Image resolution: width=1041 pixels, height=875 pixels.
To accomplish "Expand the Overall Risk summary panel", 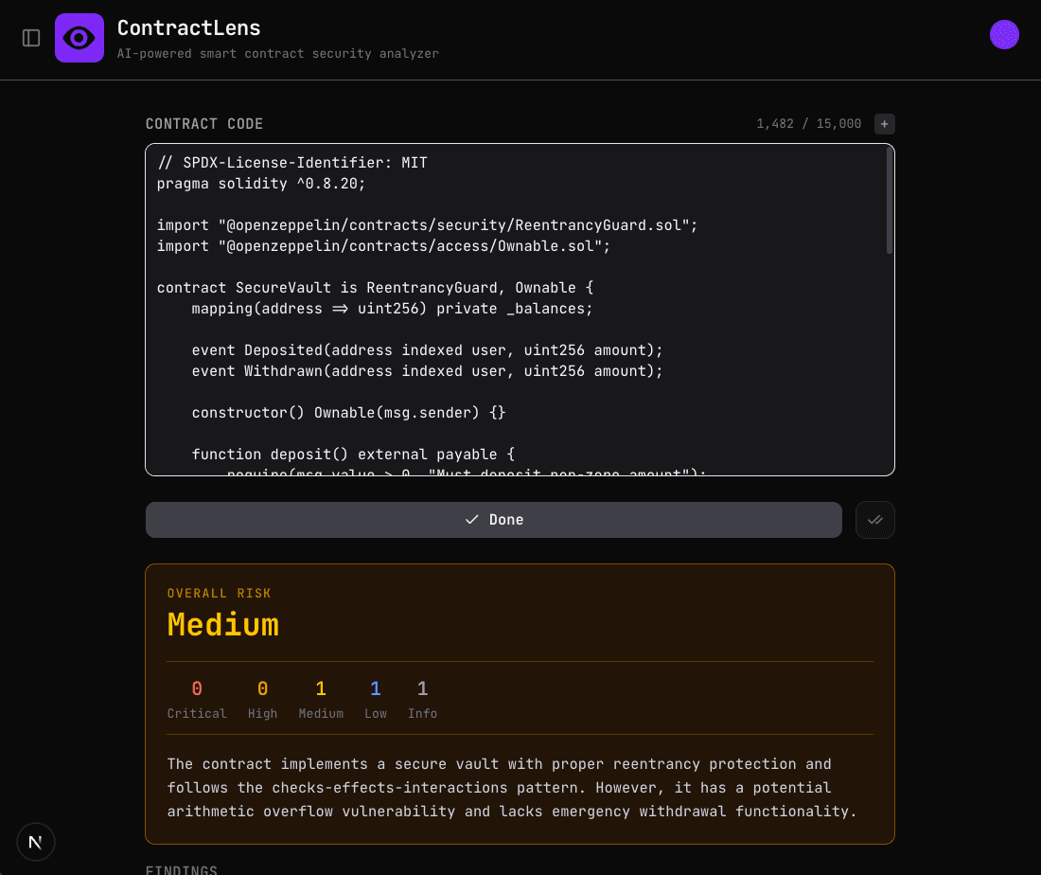I will click(x=520, y=704).
